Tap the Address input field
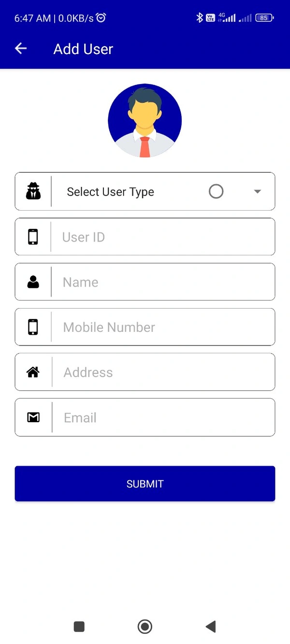 click(x=162, y=372)
